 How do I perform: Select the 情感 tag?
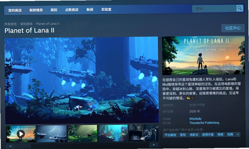[x=220, y=135]
